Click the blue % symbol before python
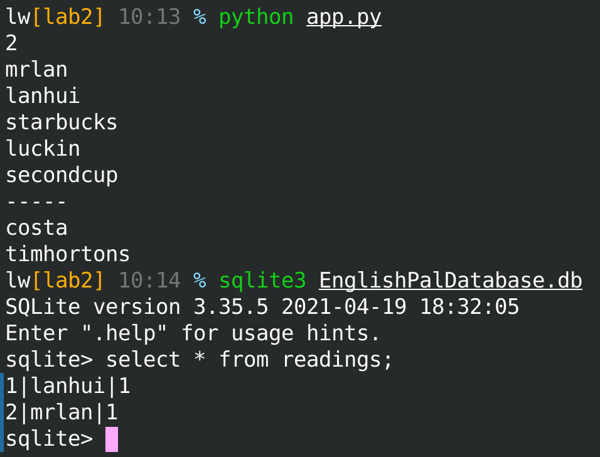The height and width of the screenshot is (457, 600). point(200,17)
